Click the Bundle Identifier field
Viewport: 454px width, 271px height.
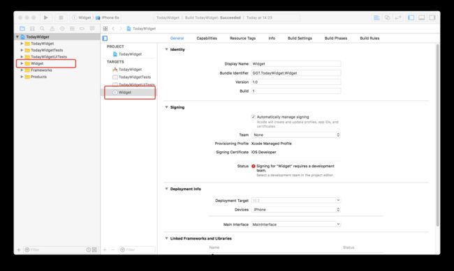296,73
